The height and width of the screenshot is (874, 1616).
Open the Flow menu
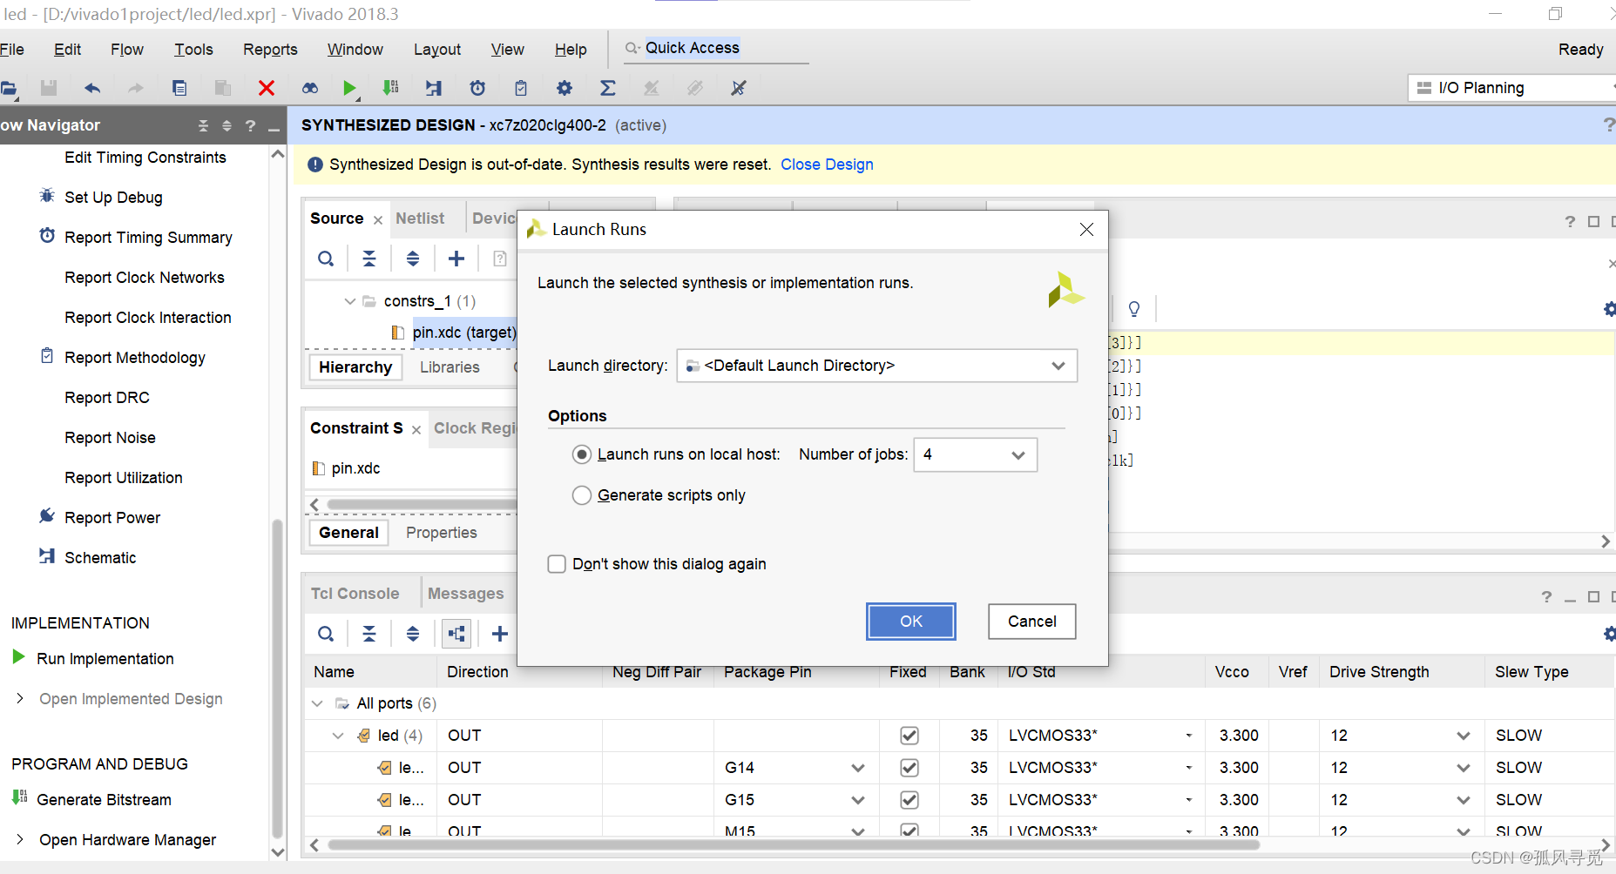(x=127, y=50)
